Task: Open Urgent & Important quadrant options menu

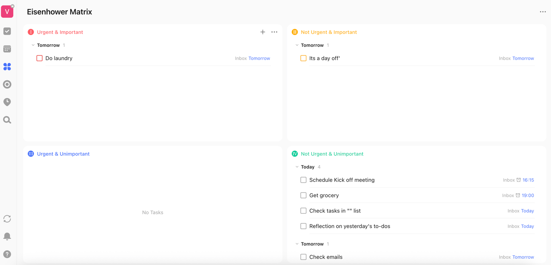Action: (x=274, y=32)
